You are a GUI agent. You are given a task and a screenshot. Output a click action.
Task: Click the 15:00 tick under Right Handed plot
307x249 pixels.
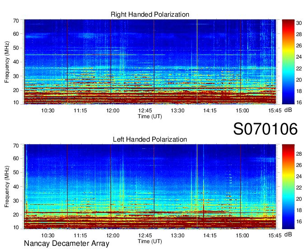click(242, 111)
